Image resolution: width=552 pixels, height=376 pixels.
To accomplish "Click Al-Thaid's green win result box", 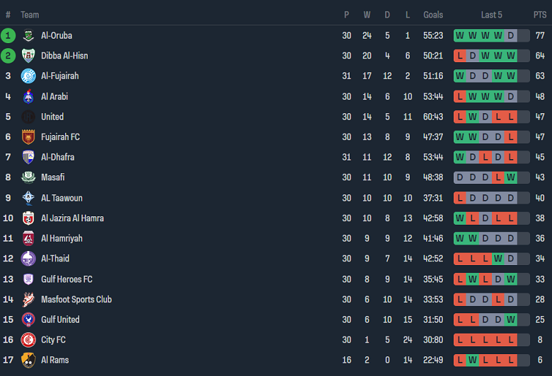I will coord(498,259).
